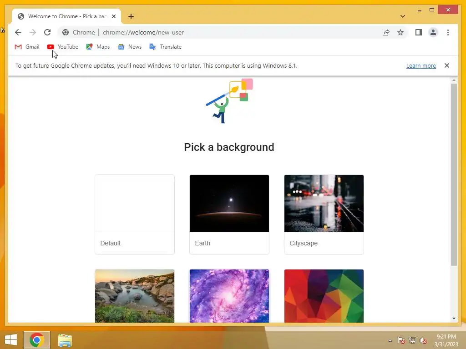The width and height of the screenshot is (466, 349).
Task: Bookmark this tab with the star icon
Action: coord(400,32)
